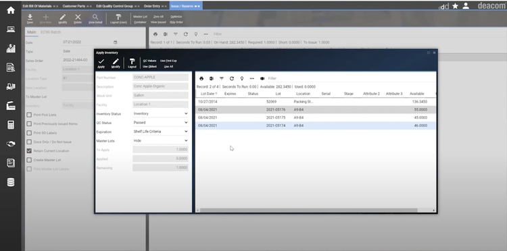Image resolution: width=507 pixels, height=251 pixels.
Task: Toggle Docs Only / Do Not Issue checkbox
Action: click(x=30, y=142)
